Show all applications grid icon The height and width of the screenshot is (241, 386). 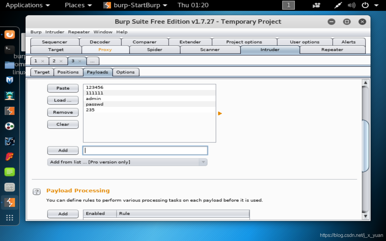[10, 218]
